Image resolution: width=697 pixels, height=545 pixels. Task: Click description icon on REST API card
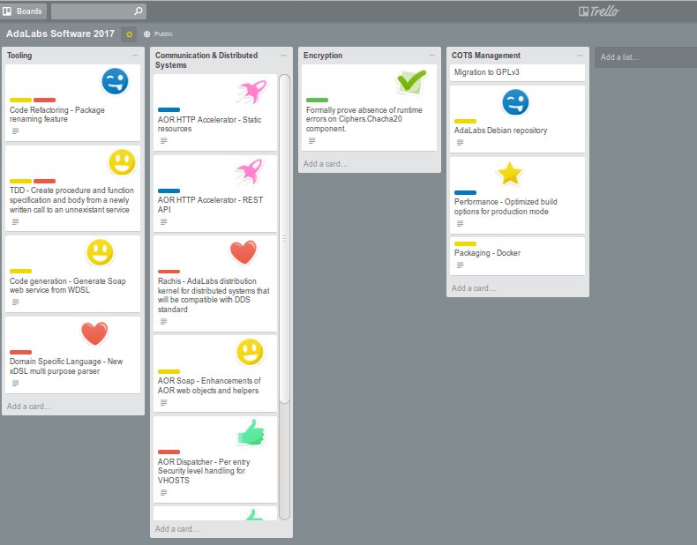163,221
